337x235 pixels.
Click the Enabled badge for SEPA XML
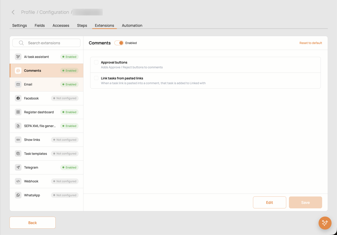click(x=69, y=126)
